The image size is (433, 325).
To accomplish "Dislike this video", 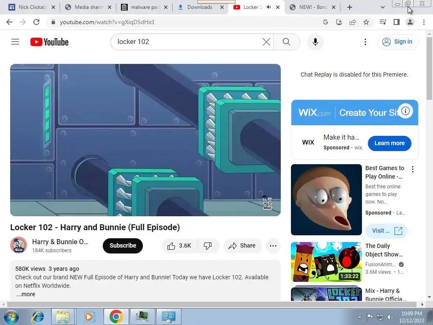I will [208, 246].
